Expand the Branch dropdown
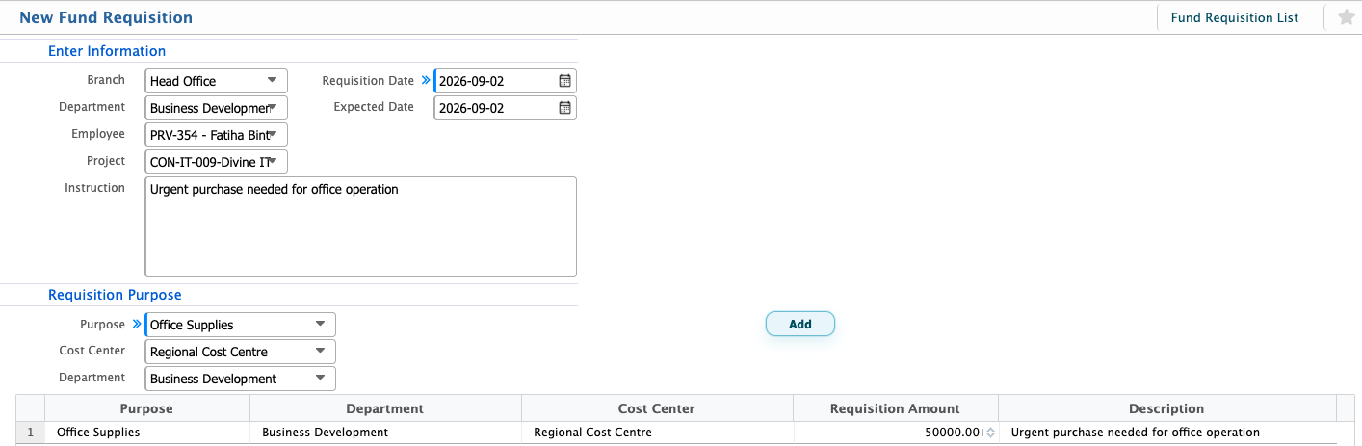Image resolution: width=1362 pixels, height=446 pixels. pos(272,81)
